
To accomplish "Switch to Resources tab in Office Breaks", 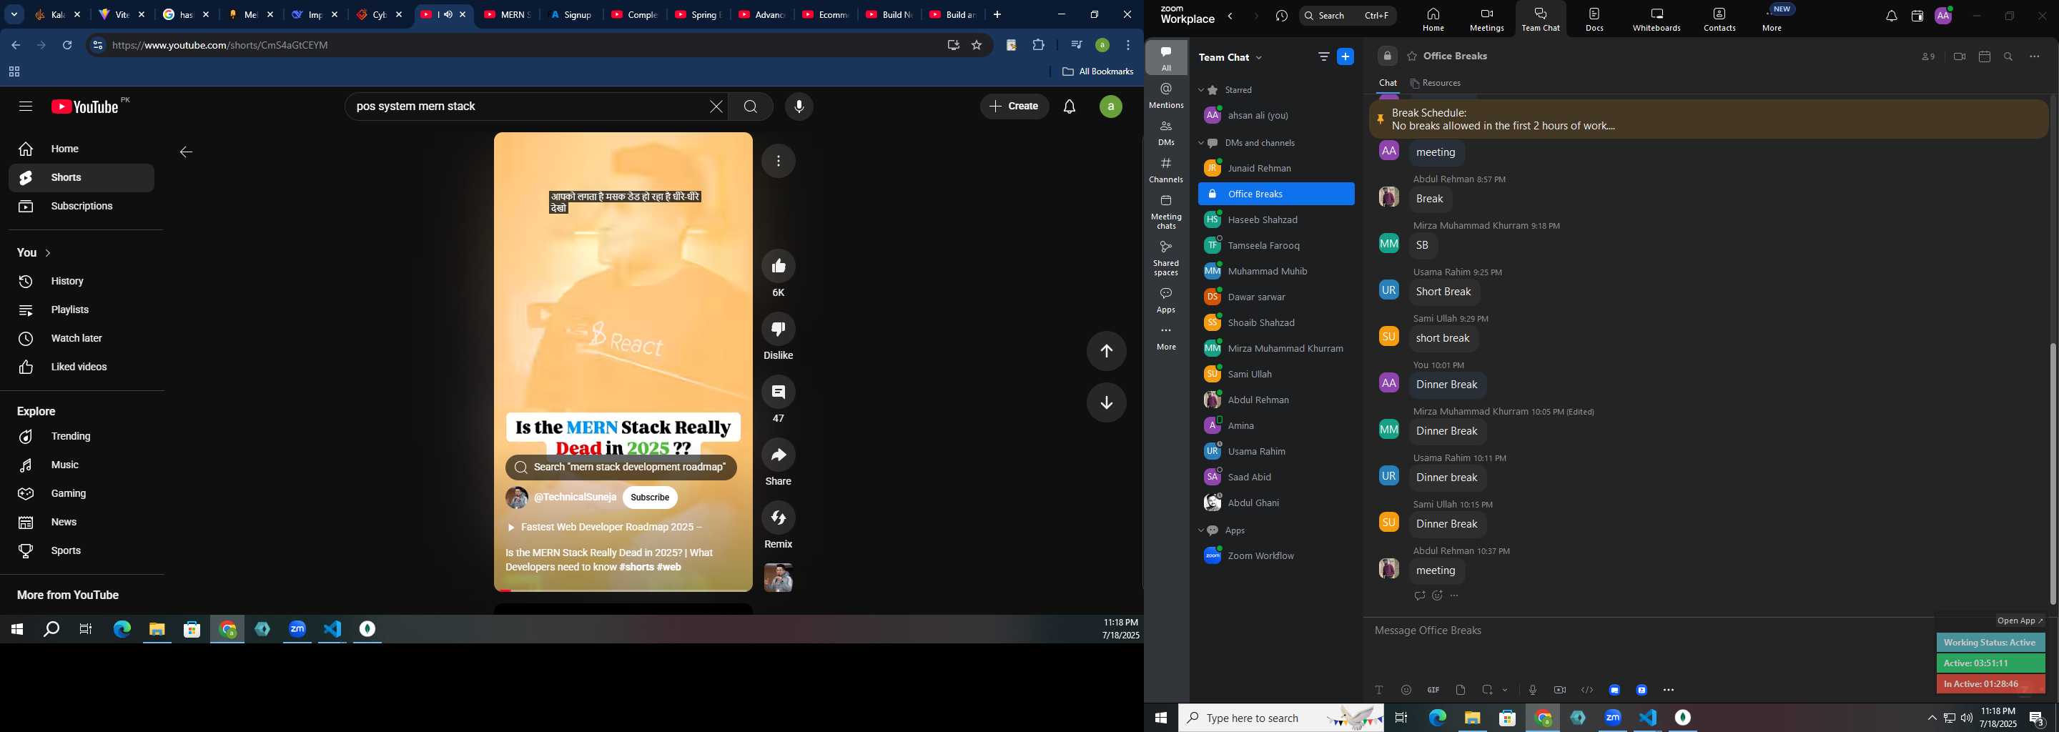I will point(1436,83).
